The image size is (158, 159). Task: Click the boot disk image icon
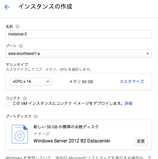click(x=20, y=134)
